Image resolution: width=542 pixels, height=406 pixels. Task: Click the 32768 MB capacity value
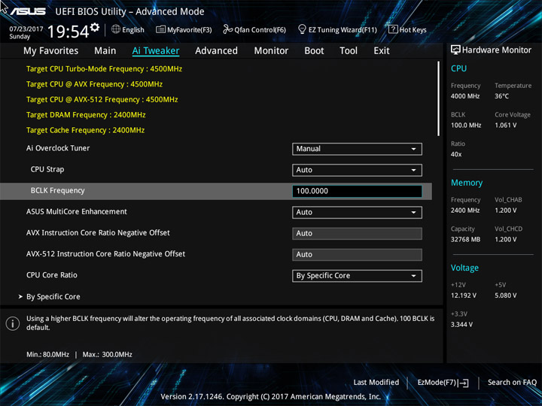point(465,239)
